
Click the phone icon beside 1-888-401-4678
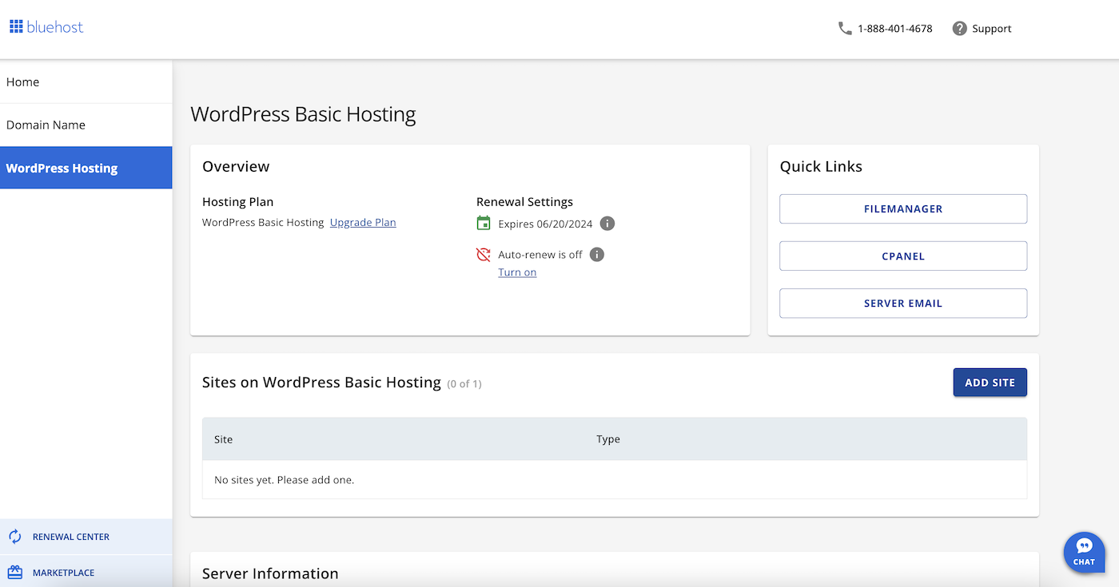[x=845, y=28]
